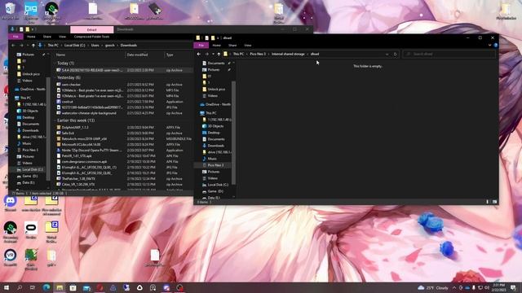Click This PC in dload address path
Image resolution: width=522 pixels, height=293 pixels.
[x=238, y=55]
